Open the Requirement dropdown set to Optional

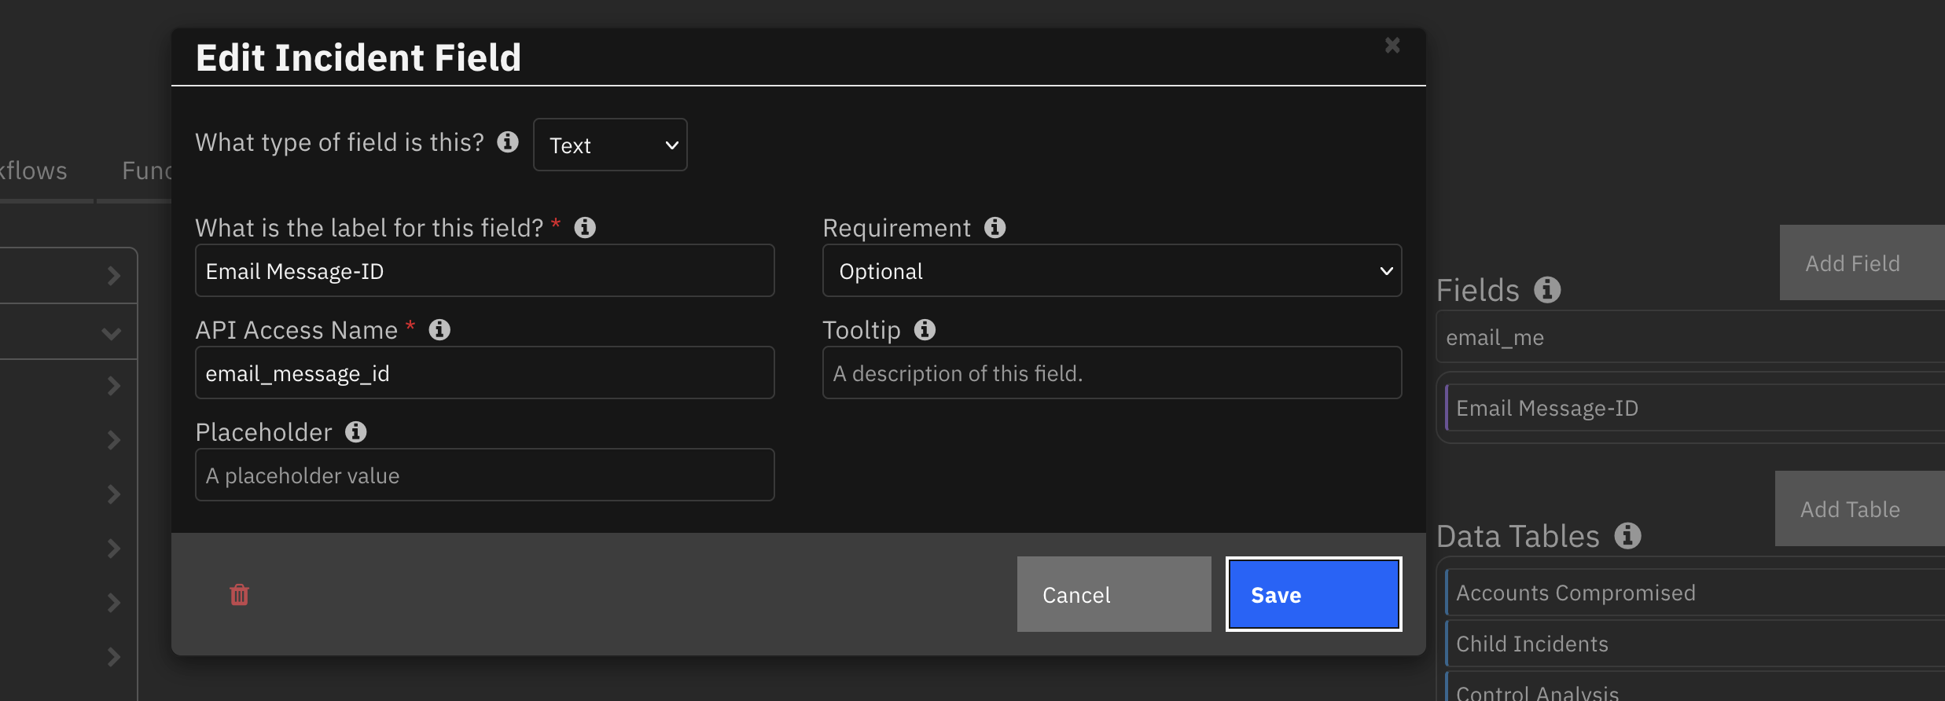coord(1112,270)
